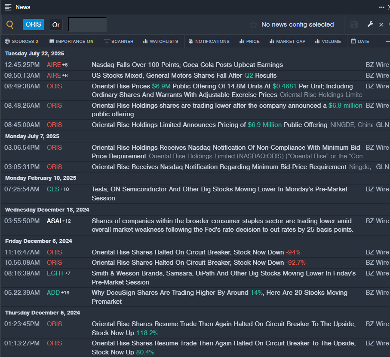
Task: Click the EGHT ticker symbol
Action: (55, 273)
